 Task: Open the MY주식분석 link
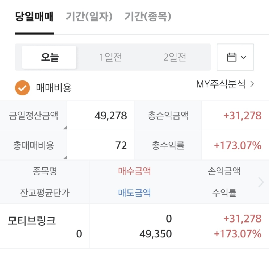point(225,84)
